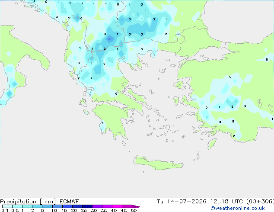Screen dimensions: 274x212
Task: Click the medium blue 10–15 legend swatch
Action: [57, 206]
